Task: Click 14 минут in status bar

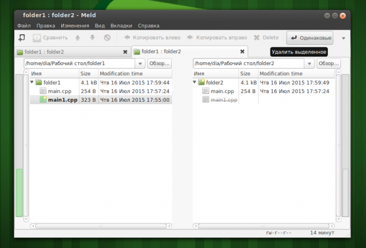Action: pos(322,233)
